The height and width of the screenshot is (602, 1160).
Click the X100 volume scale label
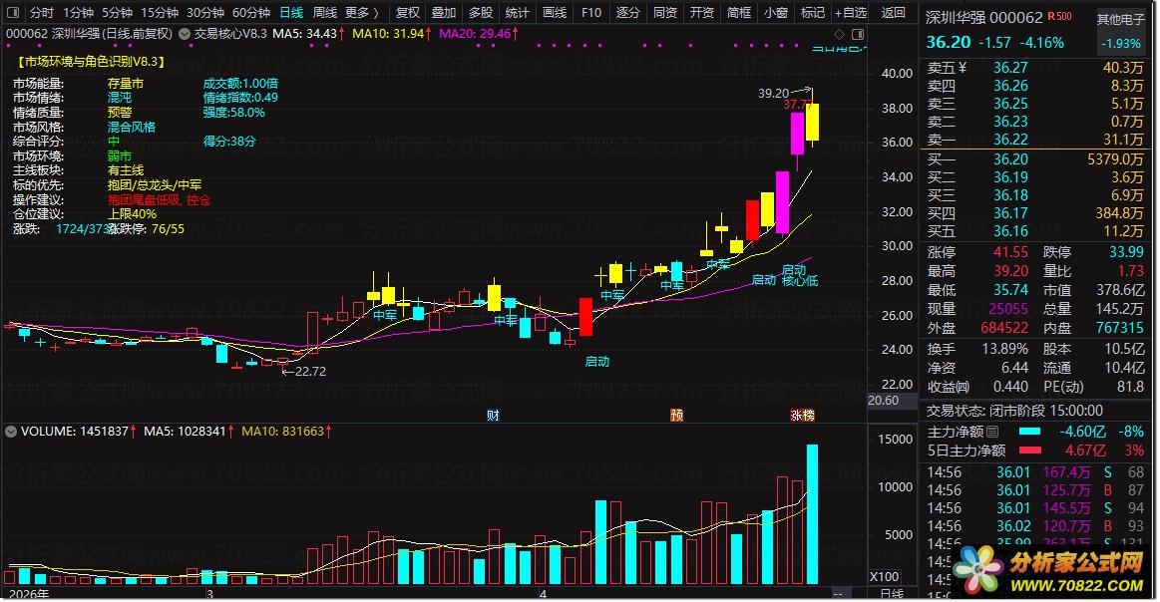[x=885, y=577]
